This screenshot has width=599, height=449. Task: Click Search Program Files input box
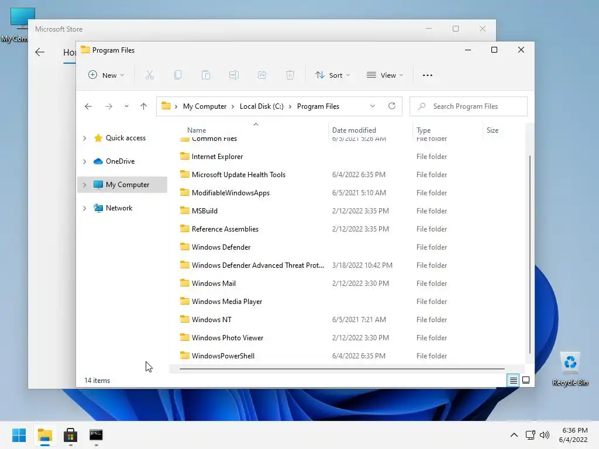point(469,106)
